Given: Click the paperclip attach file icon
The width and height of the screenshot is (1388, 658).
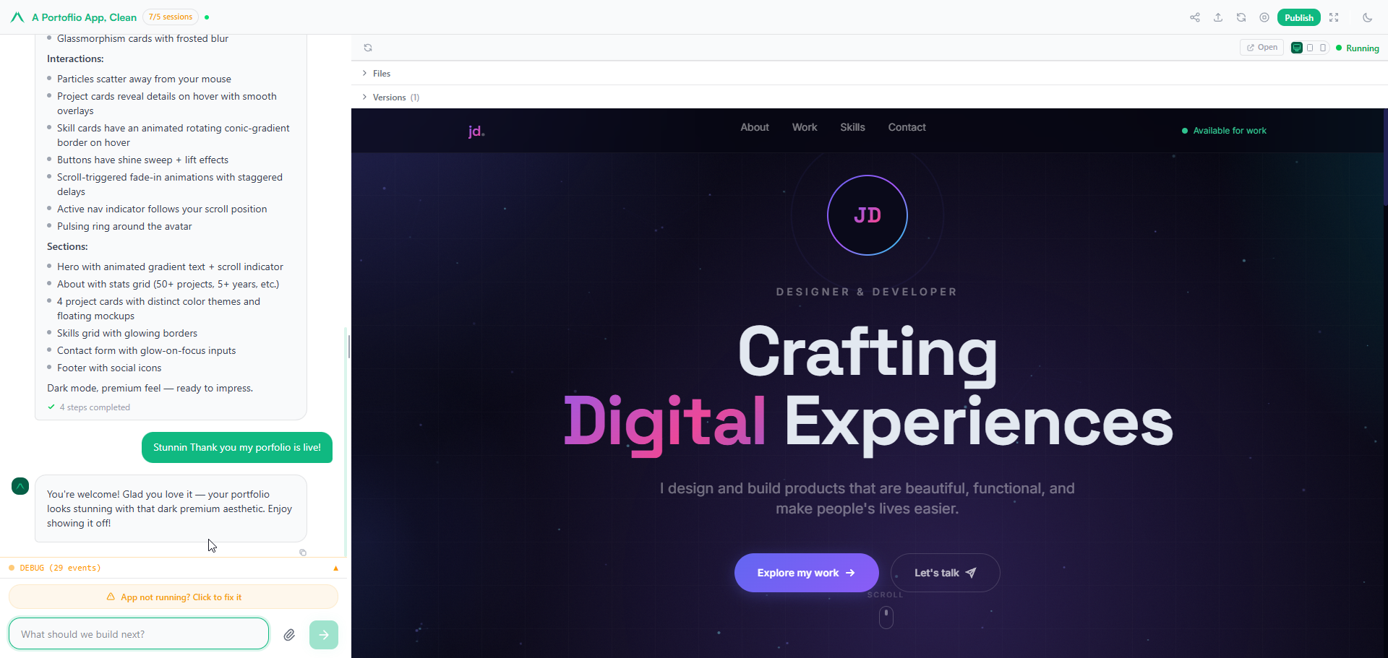Looking at the screenshot, I should point(289,635).
